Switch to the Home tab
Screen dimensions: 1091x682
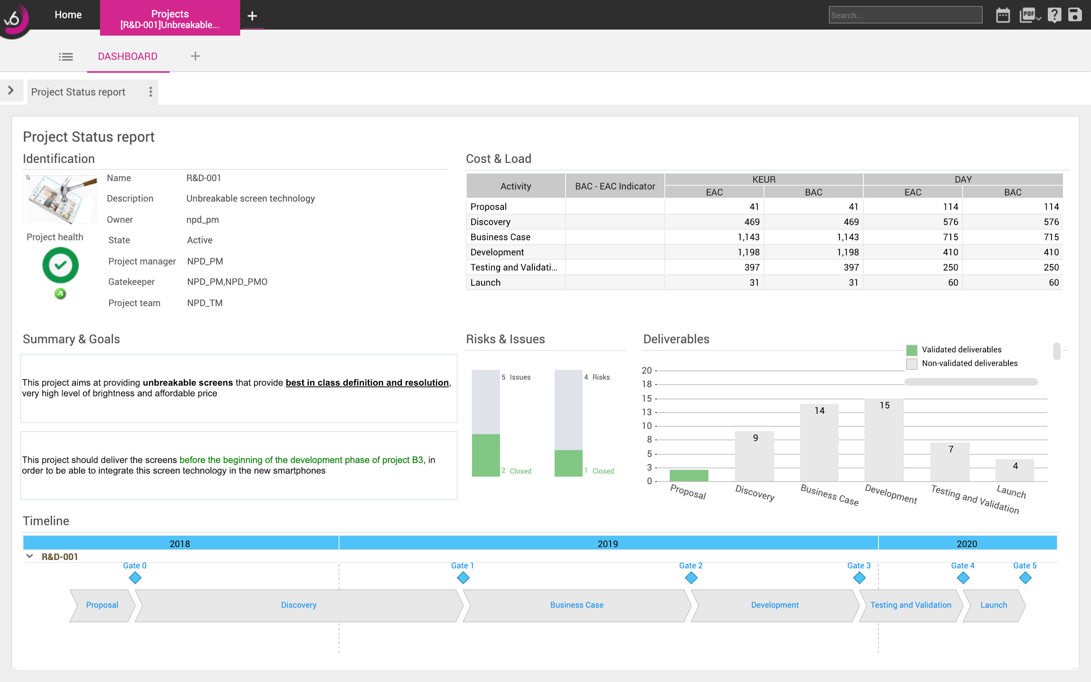[68, 14]
